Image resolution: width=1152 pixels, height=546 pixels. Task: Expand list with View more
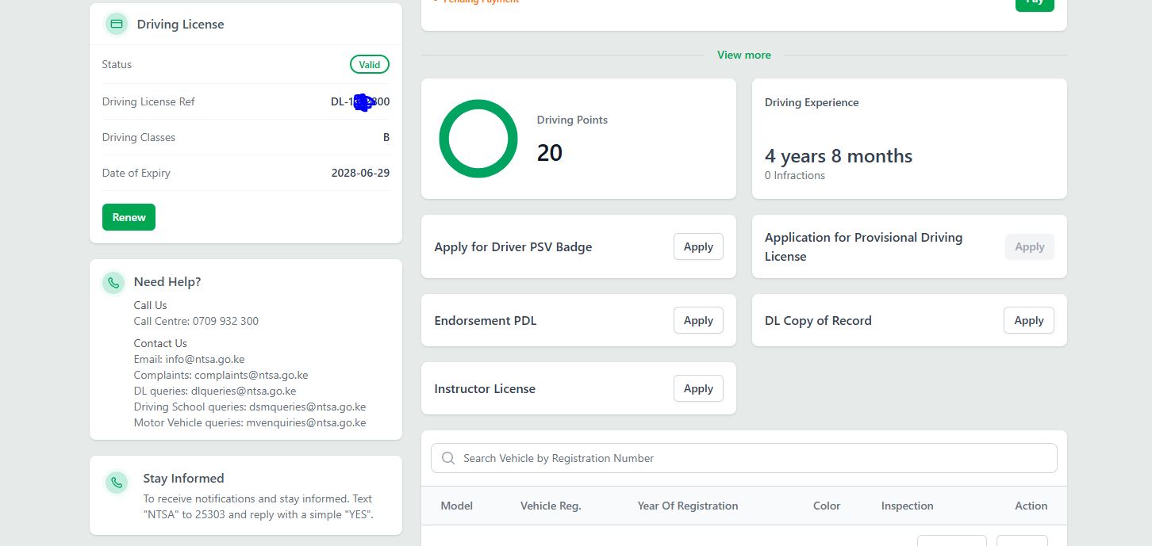click(743, 55)
